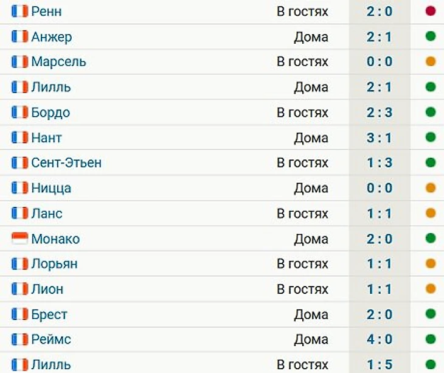Click the orange draw dot for Лион
The height and width of the screenshot is (373, 444).
[431, 288]
